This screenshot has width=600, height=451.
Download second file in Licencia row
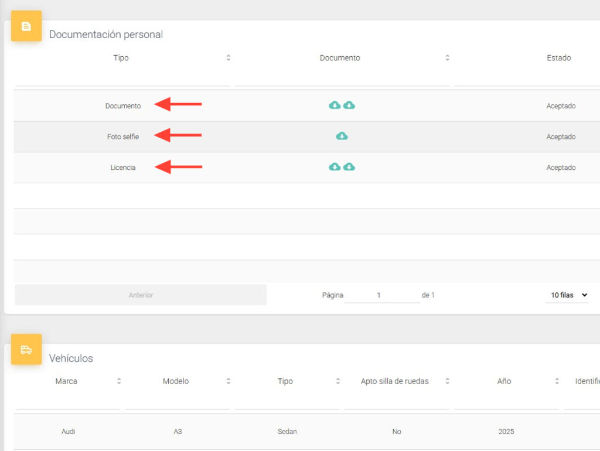pos(349,167)
